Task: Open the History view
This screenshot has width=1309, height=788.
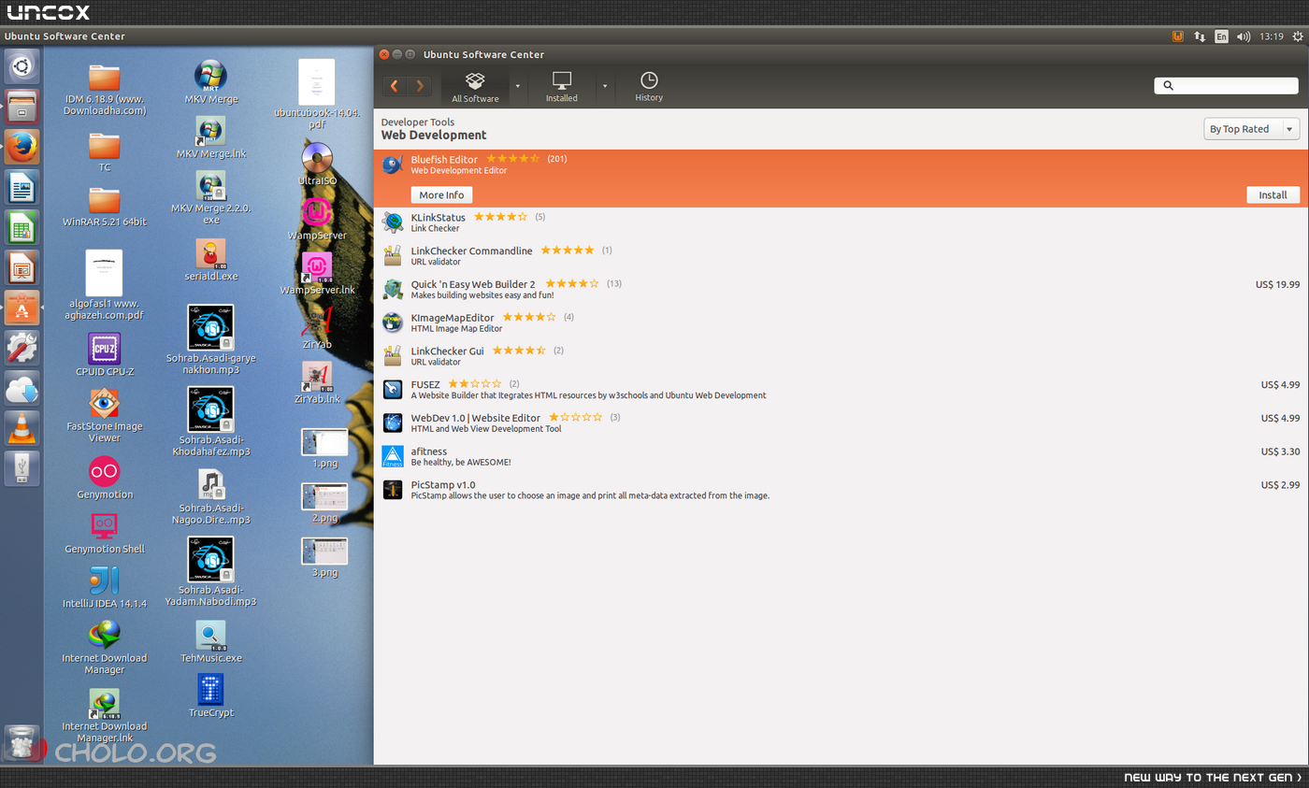Action: click(649, 87)
